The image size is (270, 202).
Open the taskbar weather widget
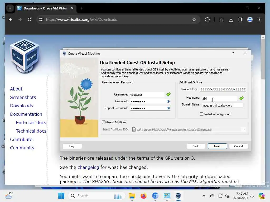(9, 195)
